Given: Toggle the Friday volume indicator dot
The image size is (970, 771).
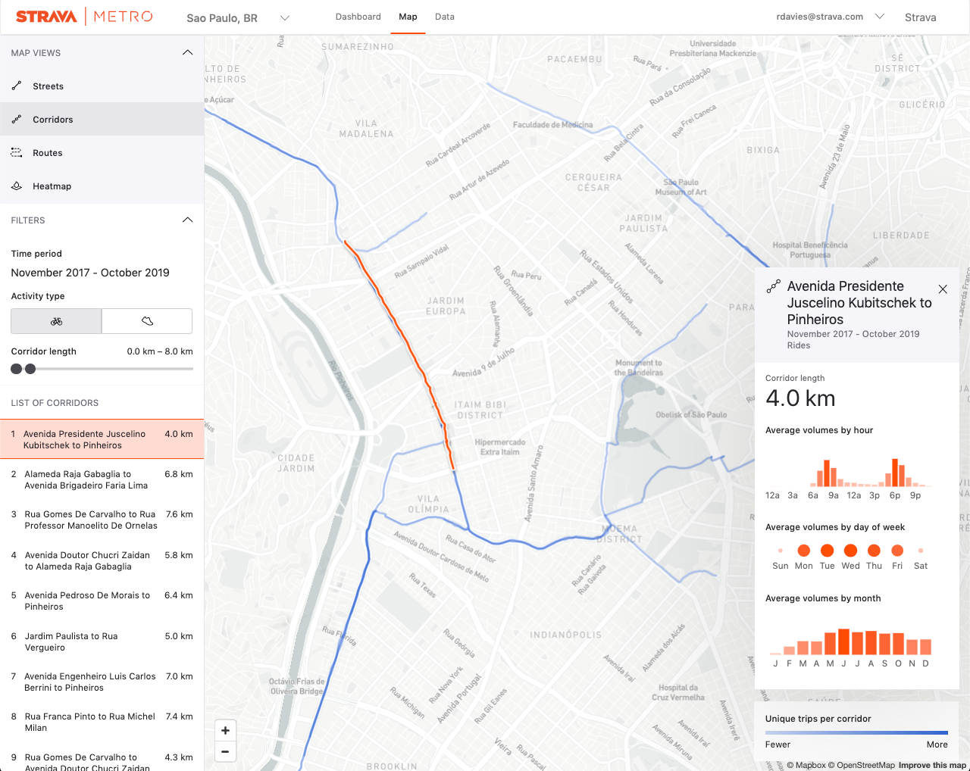Looking at the screenshot, I should pos(897,551).
